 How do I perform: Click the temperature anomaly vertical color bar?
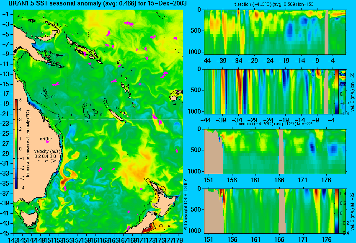click(x=16, y=144)
